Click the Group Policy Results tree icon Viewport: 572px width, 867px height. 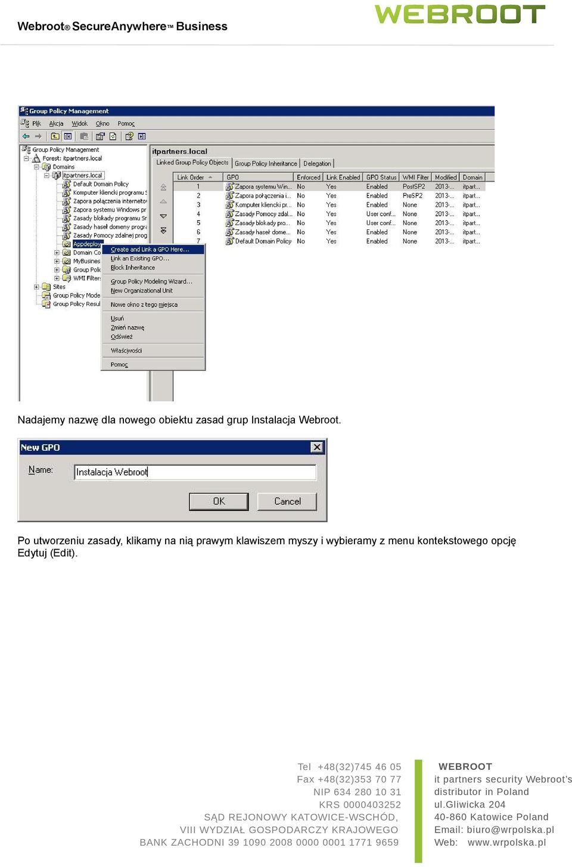pyautogui.click(x=46, y=304)
